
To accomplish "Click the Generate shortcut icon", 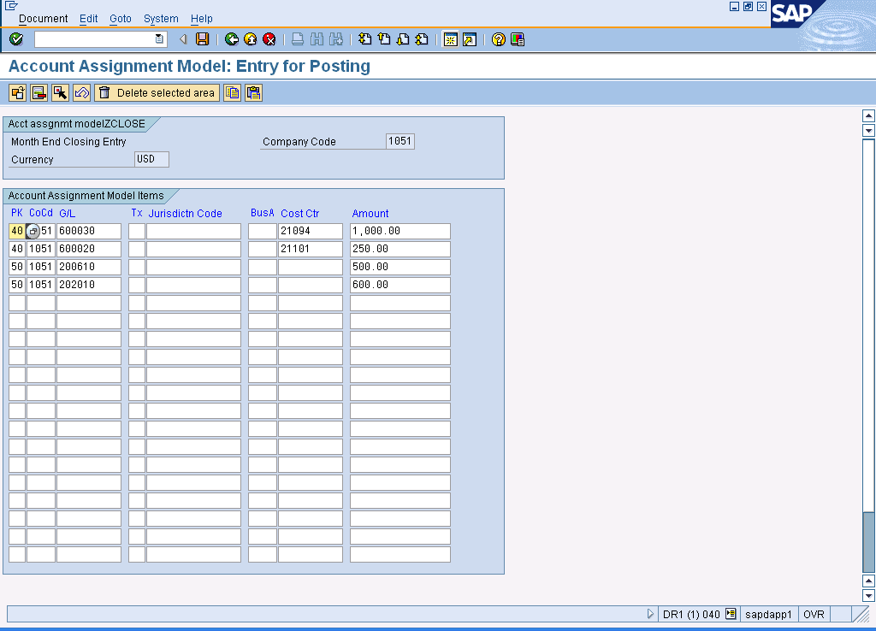I will coord(470,39).
